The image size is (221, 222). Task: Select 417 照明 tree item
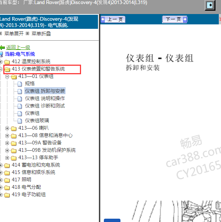coord(21,180)
